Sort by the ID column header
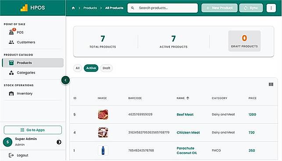The image size is (282, 161). pyautogui.click(x=75, y=98)
